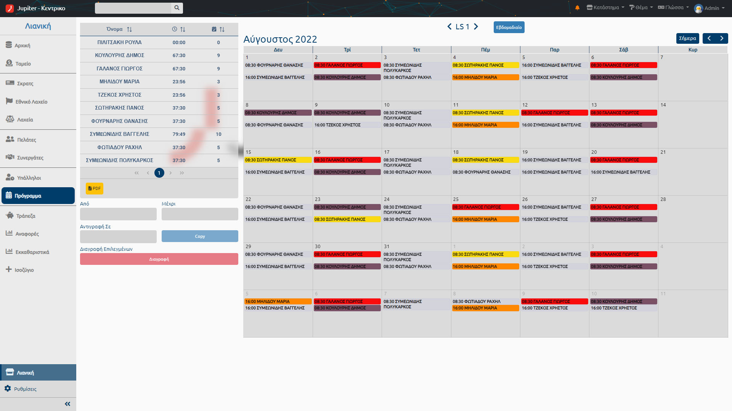Sort the table by Όνομα column
732x411 pixels.
coord(119,29)
